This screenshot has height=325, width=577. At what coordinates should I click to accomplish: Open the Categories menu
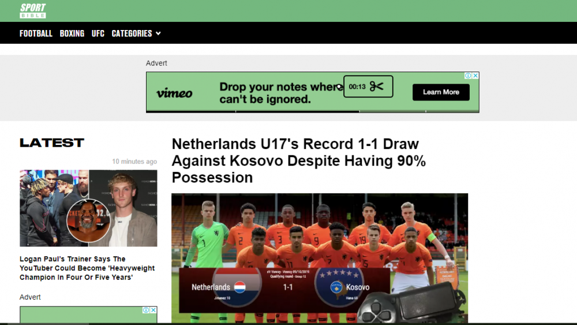click(x=132, y=33)
